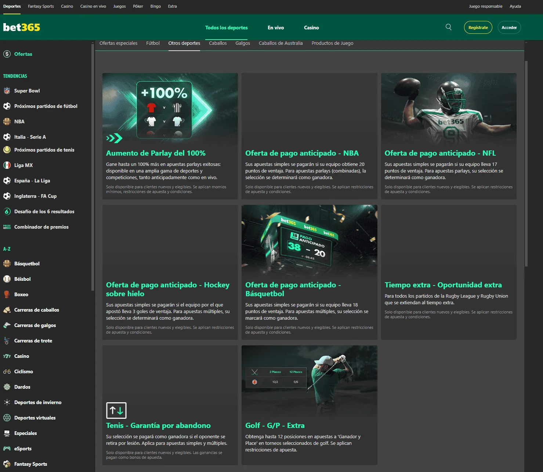Viewport: 543px width, 472px height.
Task: Open Tenis - Garantía por abandono title
Action: (158, 425)
